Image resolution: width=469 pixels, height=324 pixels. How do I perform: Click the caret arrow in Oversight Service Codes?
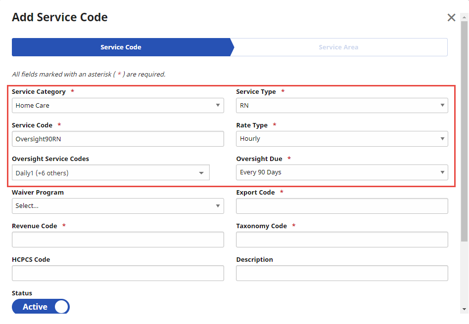[201, 173]
